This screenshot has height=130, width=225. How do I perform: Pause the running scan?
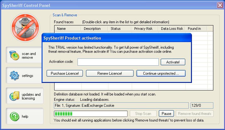tap(166, 114)
